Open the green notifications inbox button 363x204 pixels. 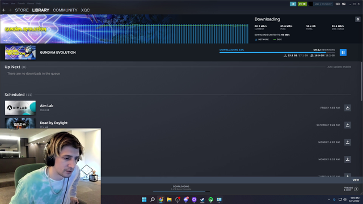pos(302,4)
